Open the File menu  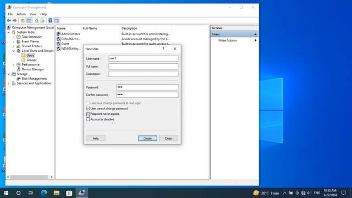pyautogui.click(x=10, y=14)
